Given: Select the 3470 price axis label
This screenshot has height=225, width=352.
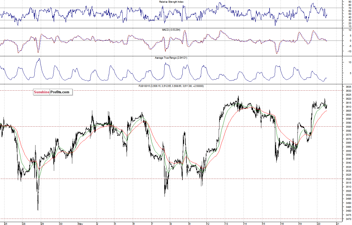Looking at the screenshot, I should coord(349,219).
